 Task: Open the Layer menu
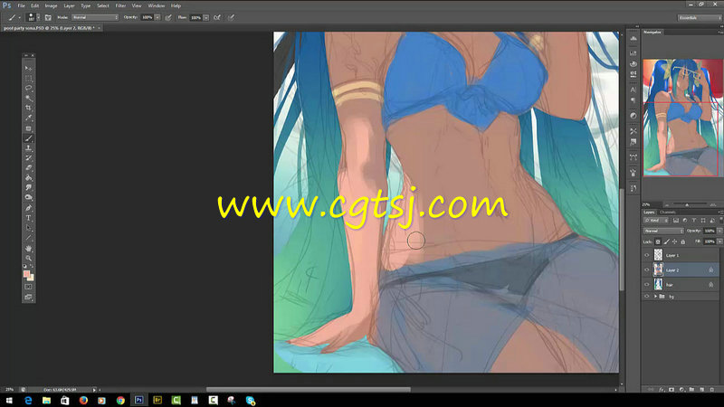click(x=69, y=5)
